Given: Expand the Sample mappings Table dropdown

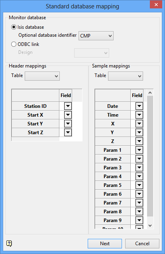Looking at the screenshot, I should tap(126, 76).
